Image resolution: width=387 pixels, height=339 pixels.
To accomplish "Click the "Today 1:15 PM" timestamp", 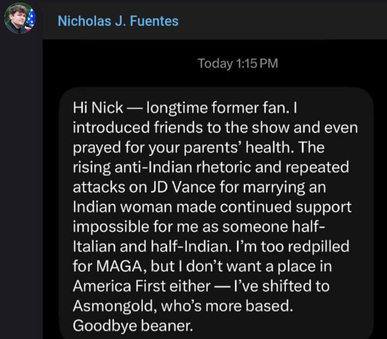I will point(238,63).
